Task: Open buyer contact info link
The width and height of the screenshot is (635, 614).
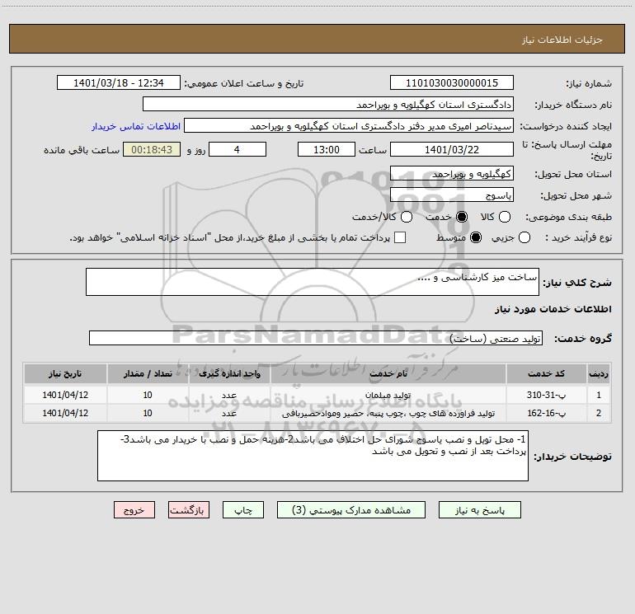Action: [136, 126]
